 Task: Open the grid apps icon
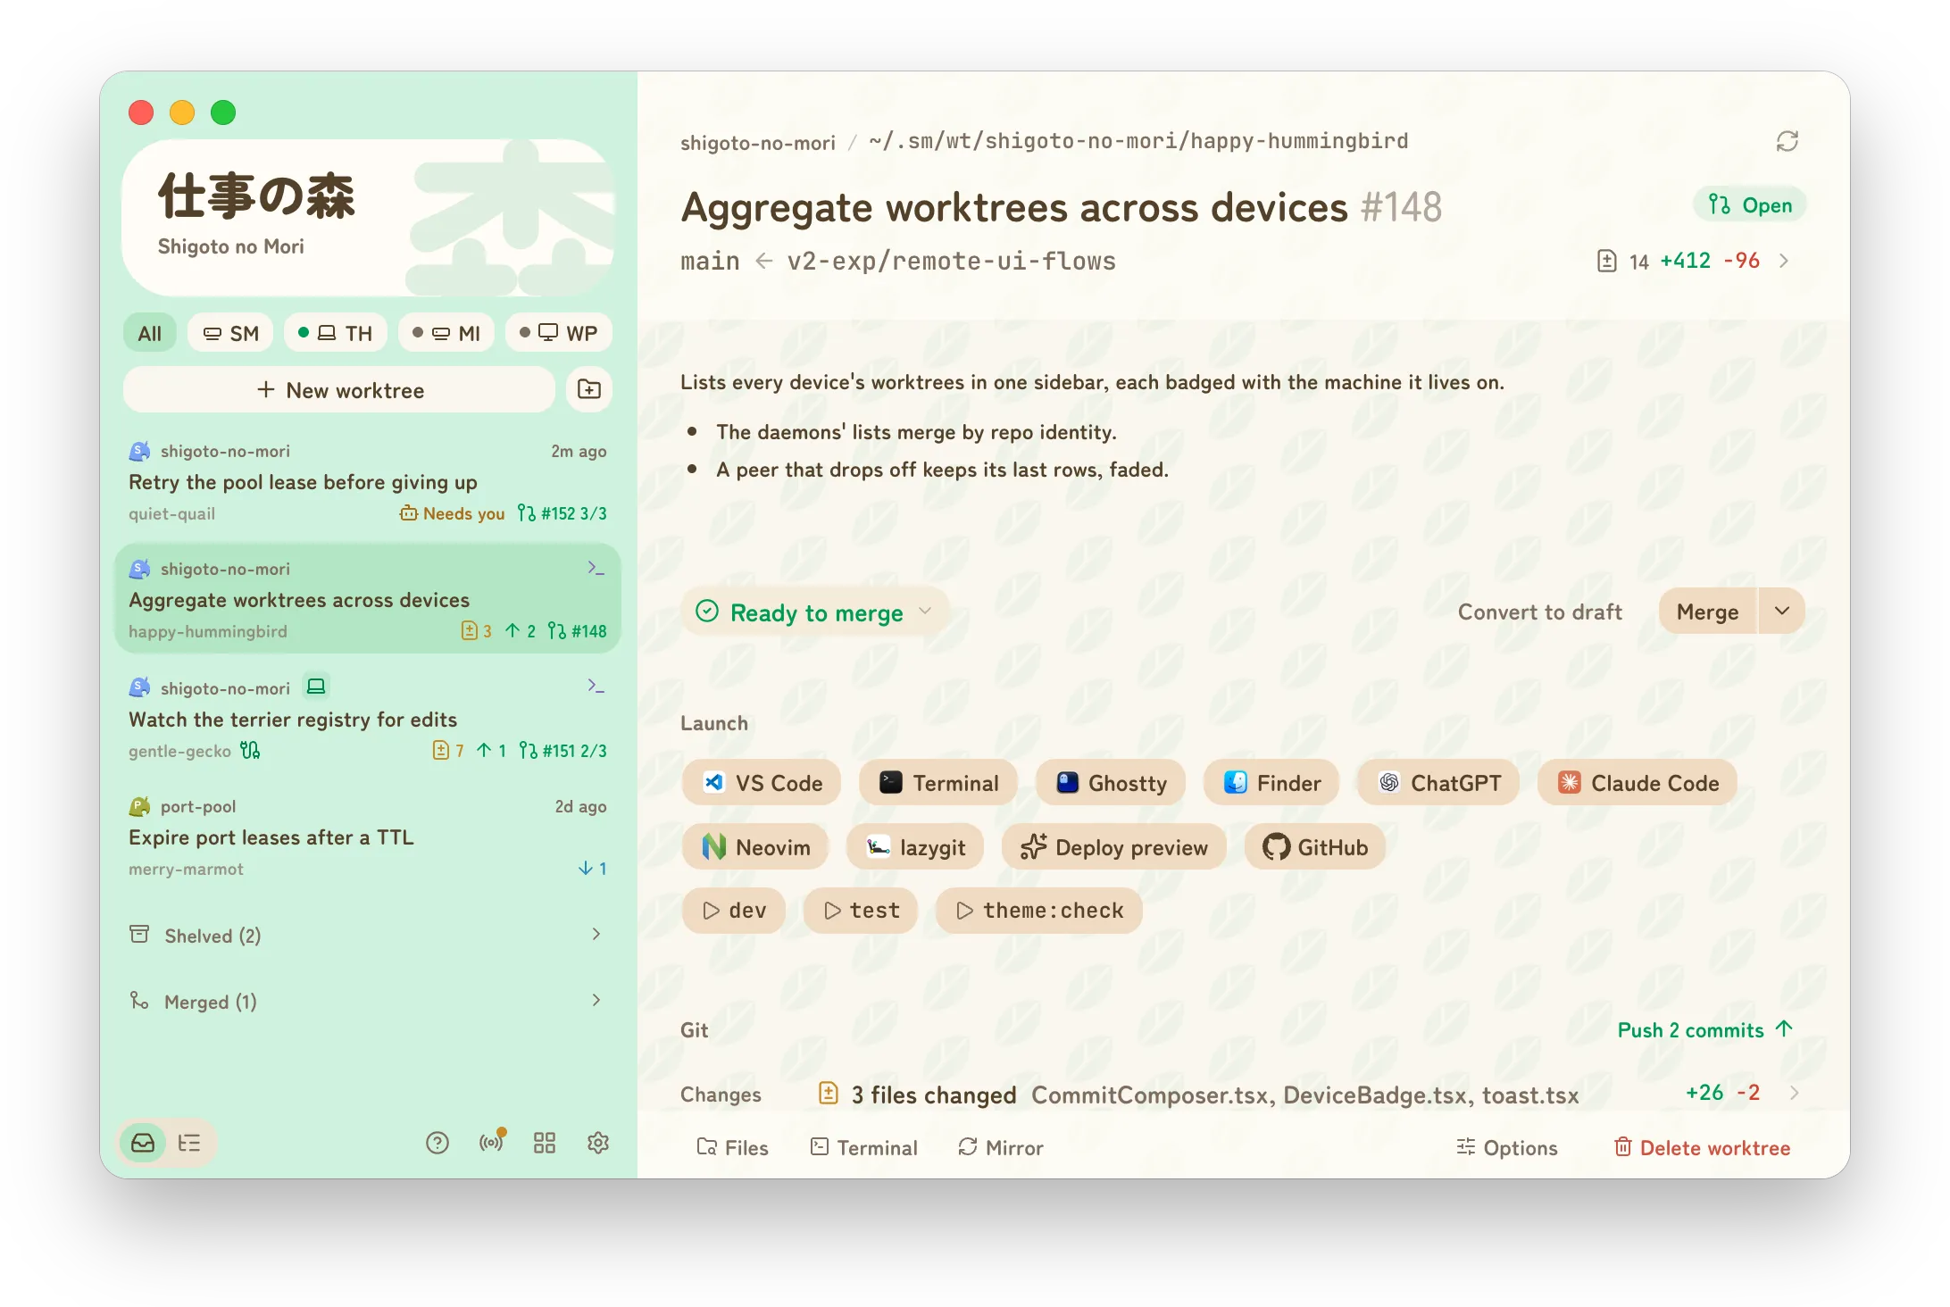coord(545,1143)
